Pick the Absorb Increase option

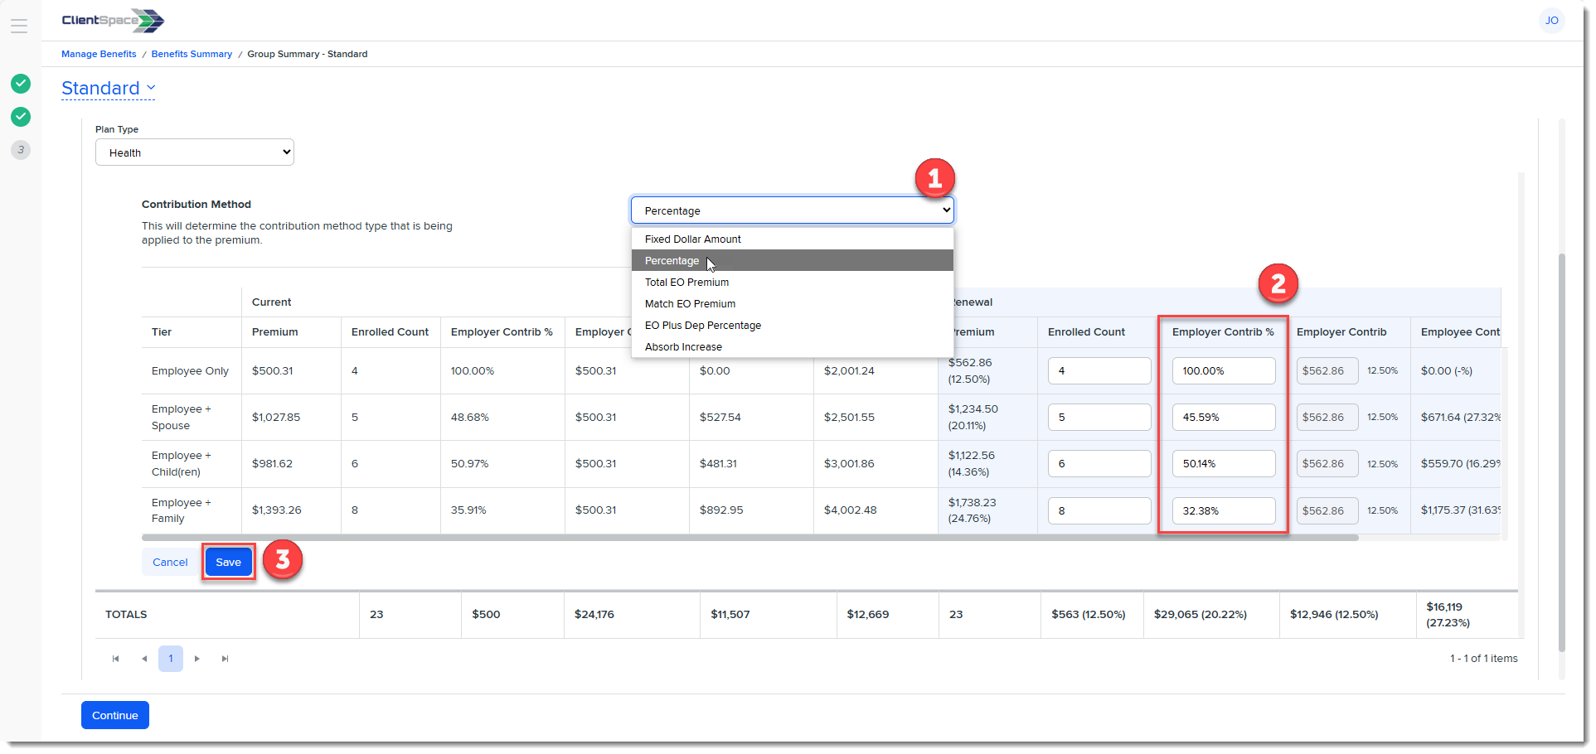(x=683, y=347)
